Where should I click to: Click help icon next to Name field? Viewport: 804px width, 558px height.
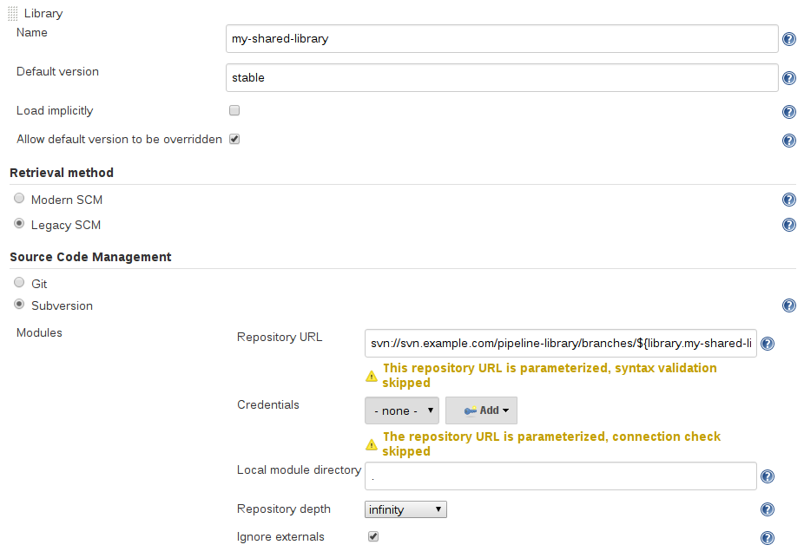pyautogui.click(x=789, y=39)
